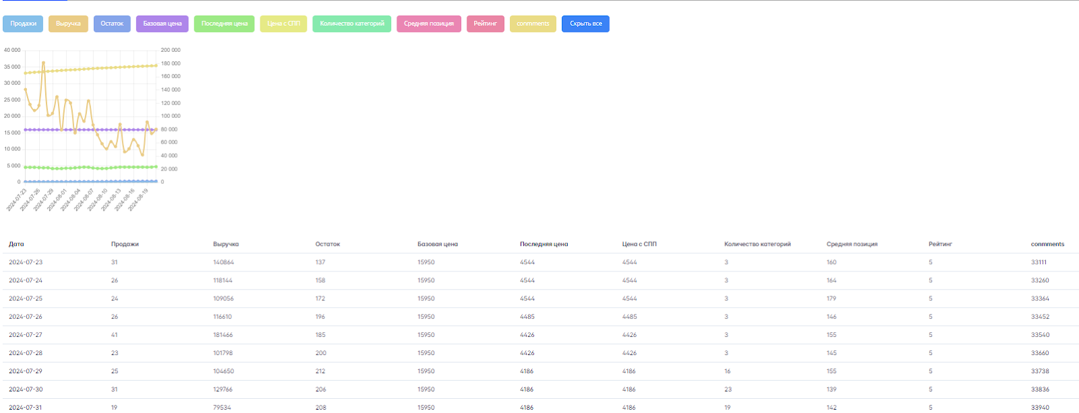This screenshot has height=413, width=1079.
Task: Click revenue value 140864
Action: pos(224,262)
